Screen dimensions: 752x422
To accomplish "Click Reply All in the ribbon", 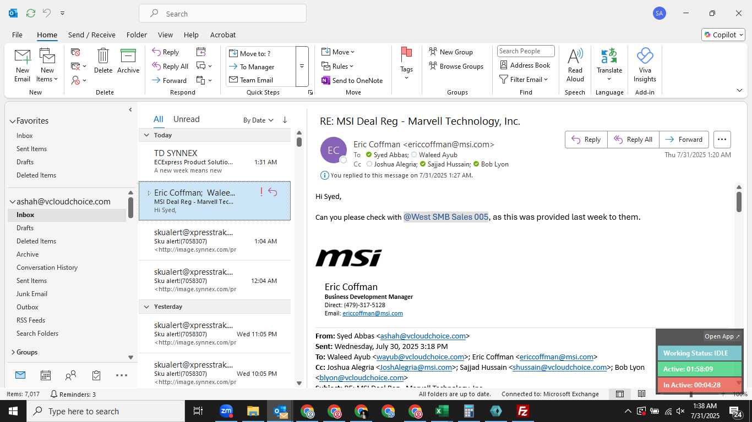I will point(170,66).
